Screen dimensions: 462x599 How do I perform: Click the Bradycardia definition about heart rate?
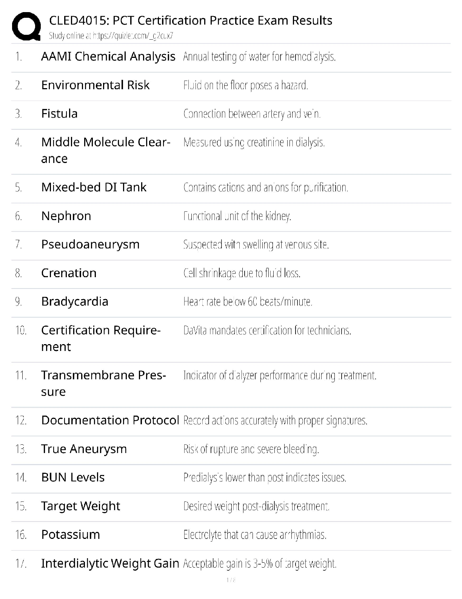[248, 302]
